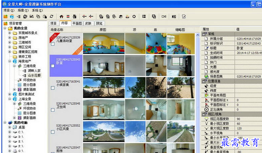Collapse the 我的全景 tree node
This screenshot has width=262, height=153.
point(5,28)
